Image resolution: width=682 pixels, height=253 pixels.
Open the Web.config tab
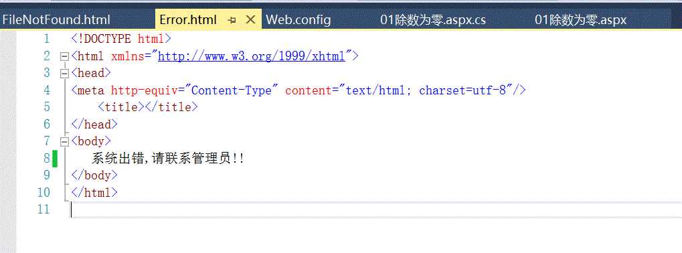pyautogui.click(x=299, y=20)
